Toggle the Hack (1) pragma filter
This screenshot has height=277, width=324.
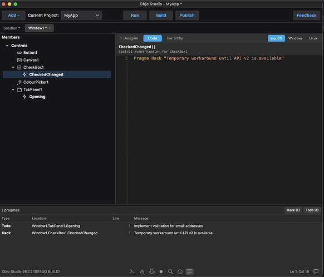click(x=293, y=210)
